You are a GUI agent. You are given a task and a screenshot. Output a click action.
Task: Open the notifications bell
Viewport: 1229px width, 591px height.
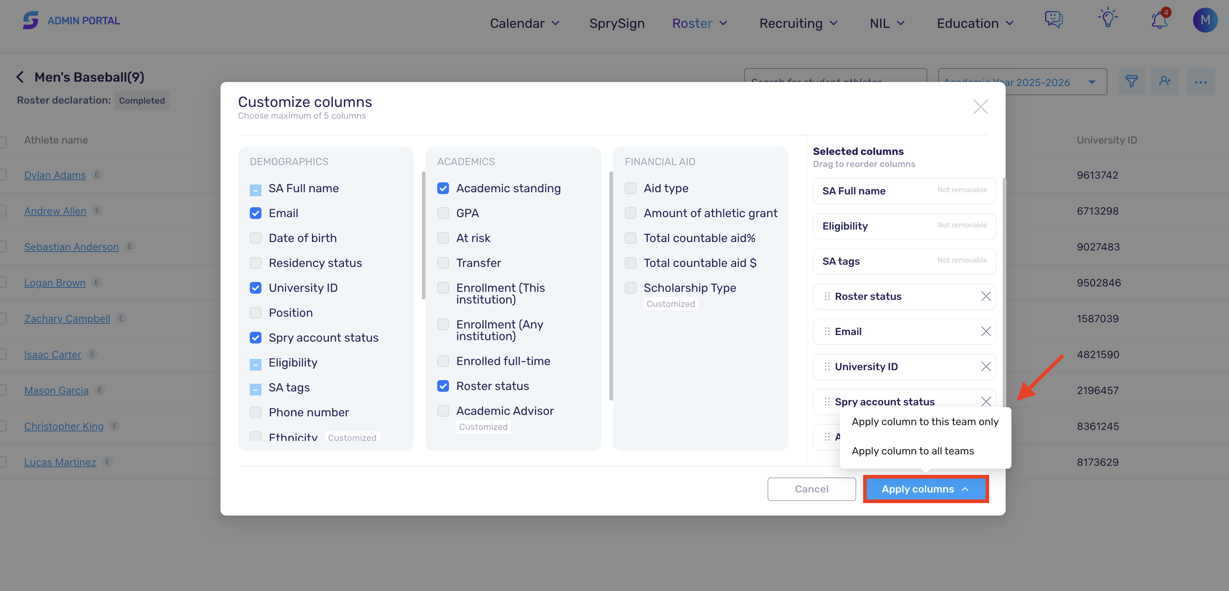[1159, 20]
